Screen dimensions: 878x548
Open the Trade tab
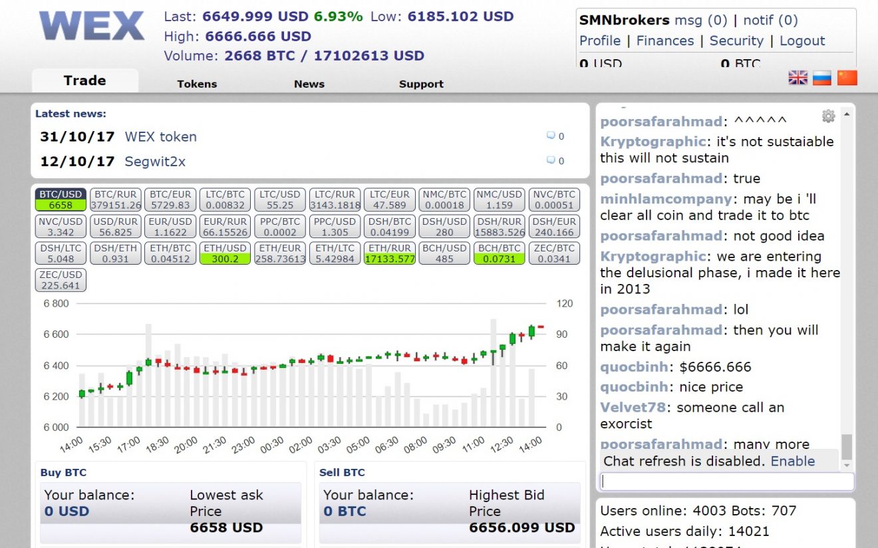85,80
